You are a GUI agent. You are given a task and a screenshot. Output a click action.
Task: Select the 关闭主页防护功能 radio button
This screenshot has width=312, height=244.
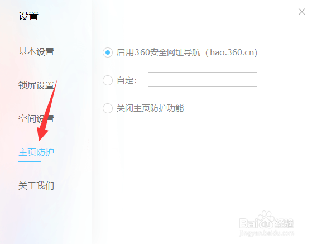[x=108, y=108]
